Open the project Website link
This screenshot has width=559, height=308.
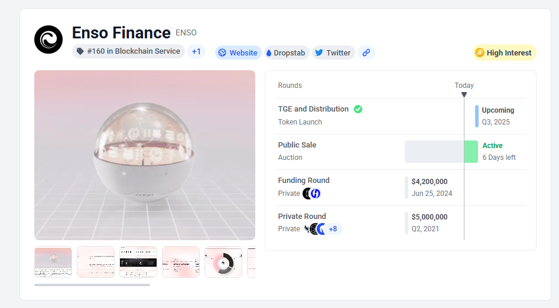coord(237,53)
